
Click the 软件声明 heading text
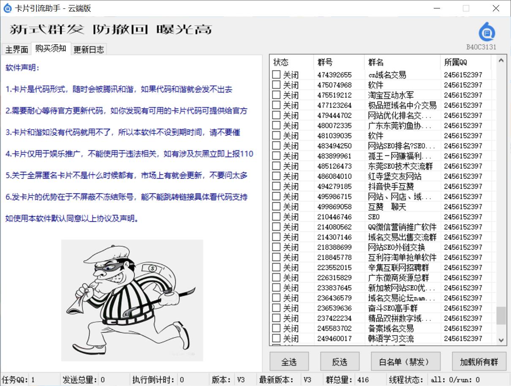[x=23, y=68]
